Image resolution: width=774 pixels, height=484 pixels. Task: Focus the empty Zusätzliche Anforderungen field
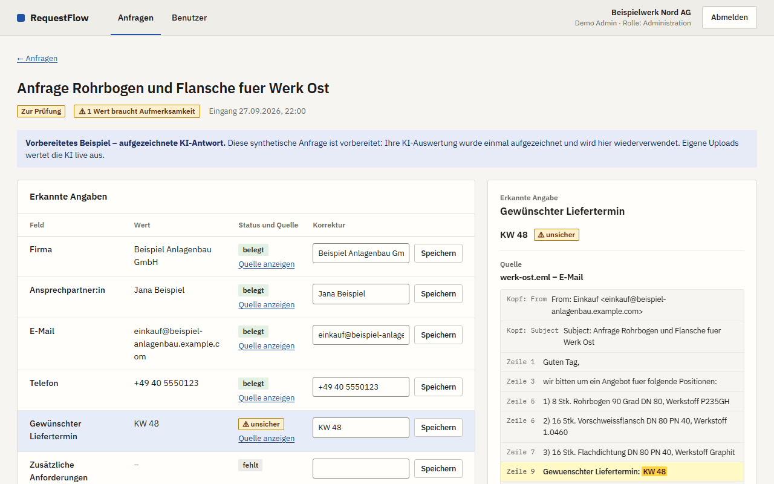click(x=361, y=468)
